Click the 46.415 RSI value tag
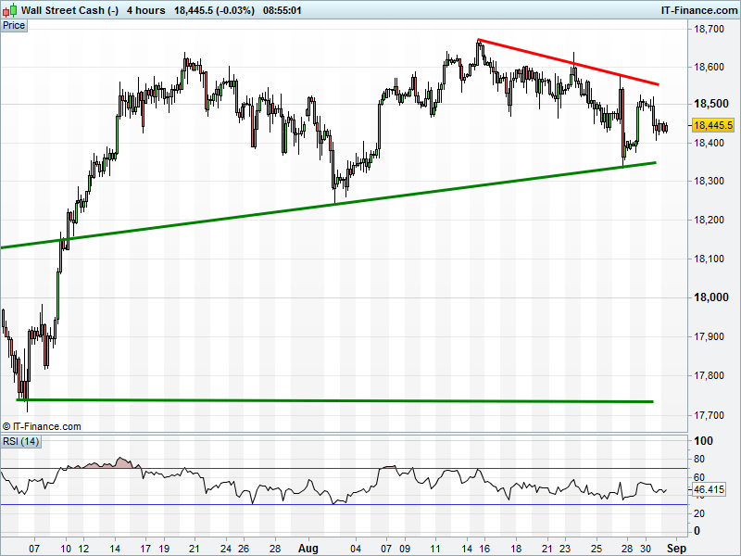Screen dimensions: 741x556 pyautogui.click(x=709, y=490)
